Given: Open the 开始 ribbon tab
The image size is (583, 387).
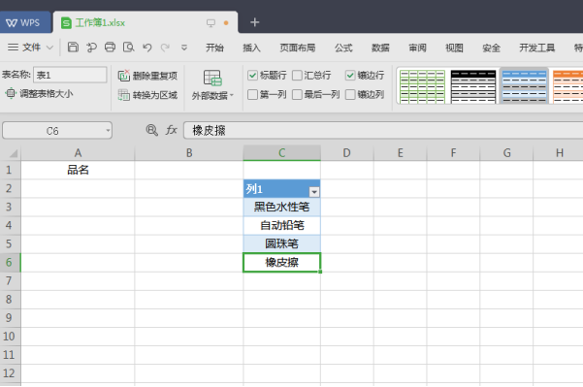Looking at the screenshot, I should point(214,48).
